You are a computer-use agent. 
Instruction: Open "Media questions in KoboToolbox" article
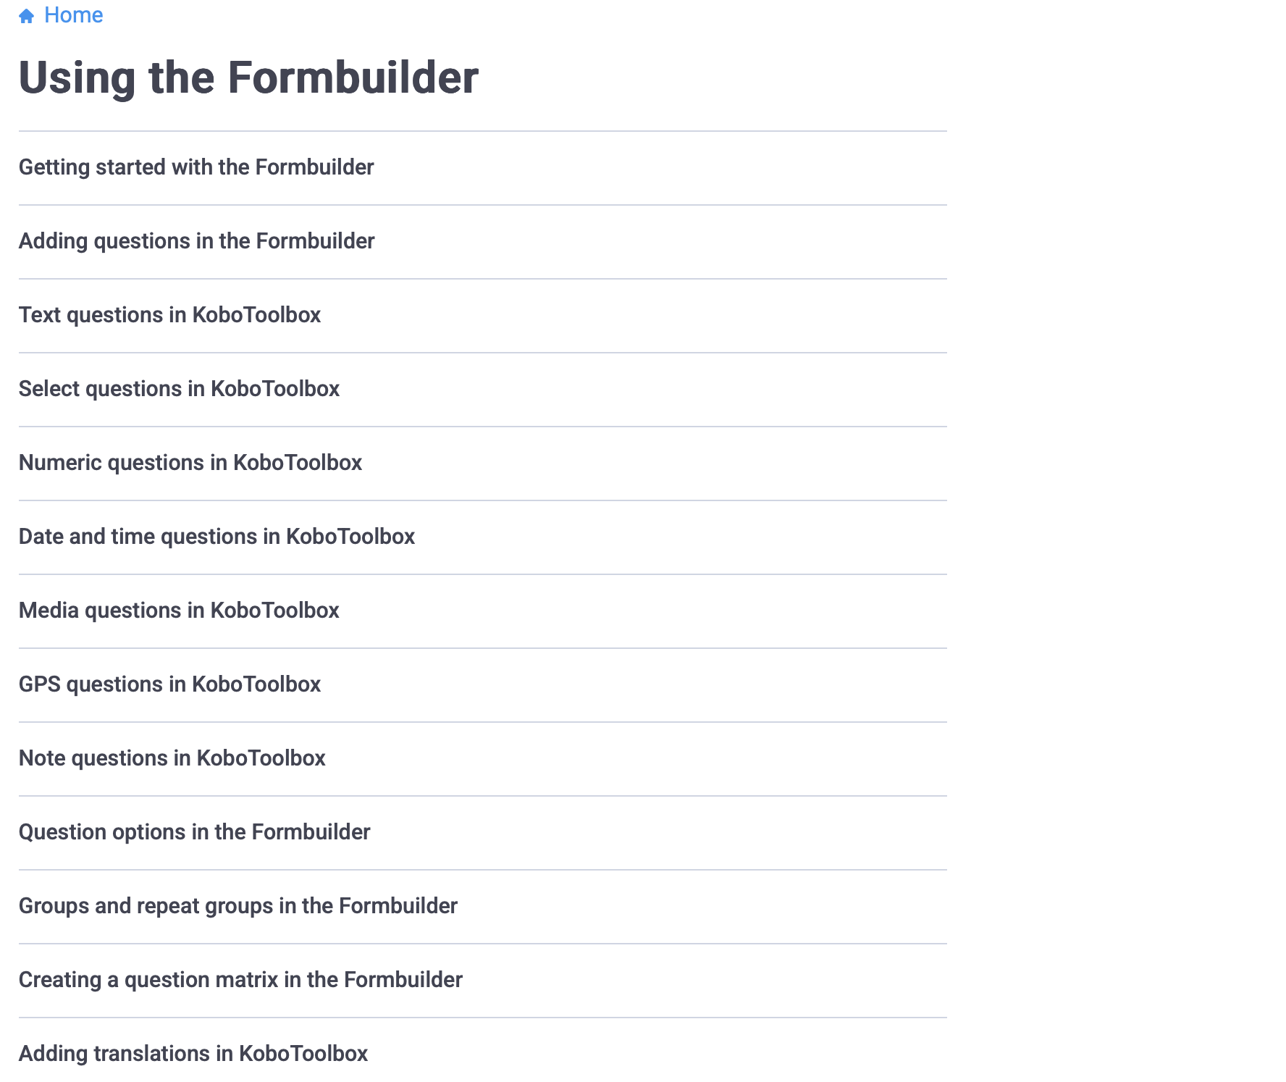tap(179, 611)
